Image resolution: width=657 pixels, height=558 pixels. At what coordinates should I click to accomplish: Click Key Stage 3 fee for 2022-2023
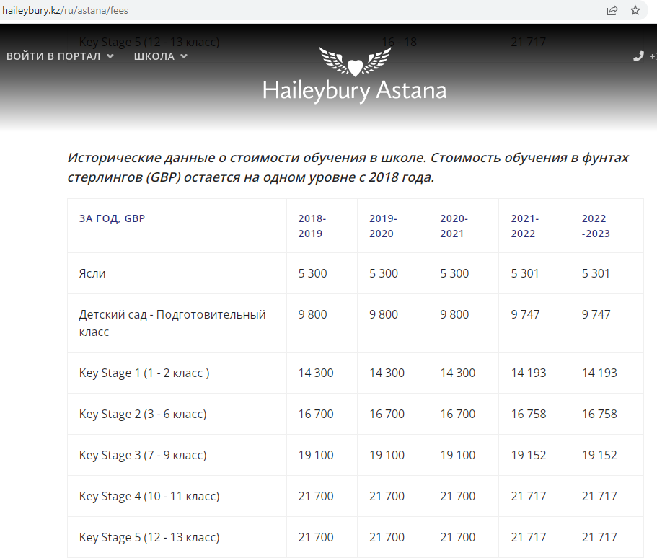pyautogui.click(x=599, y=455)
